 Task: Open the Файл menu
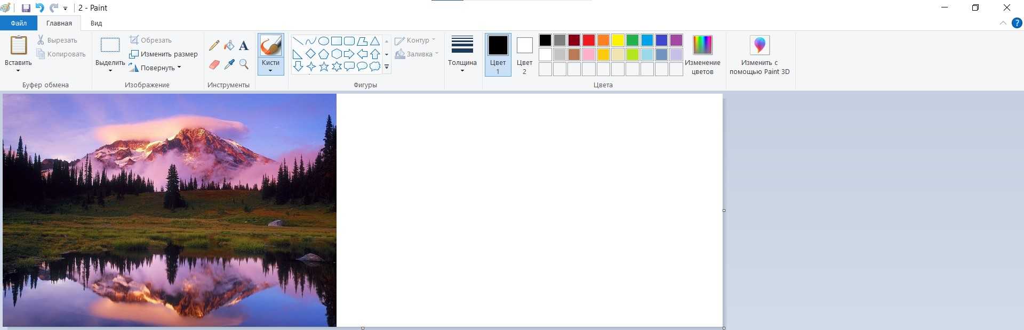19,23
